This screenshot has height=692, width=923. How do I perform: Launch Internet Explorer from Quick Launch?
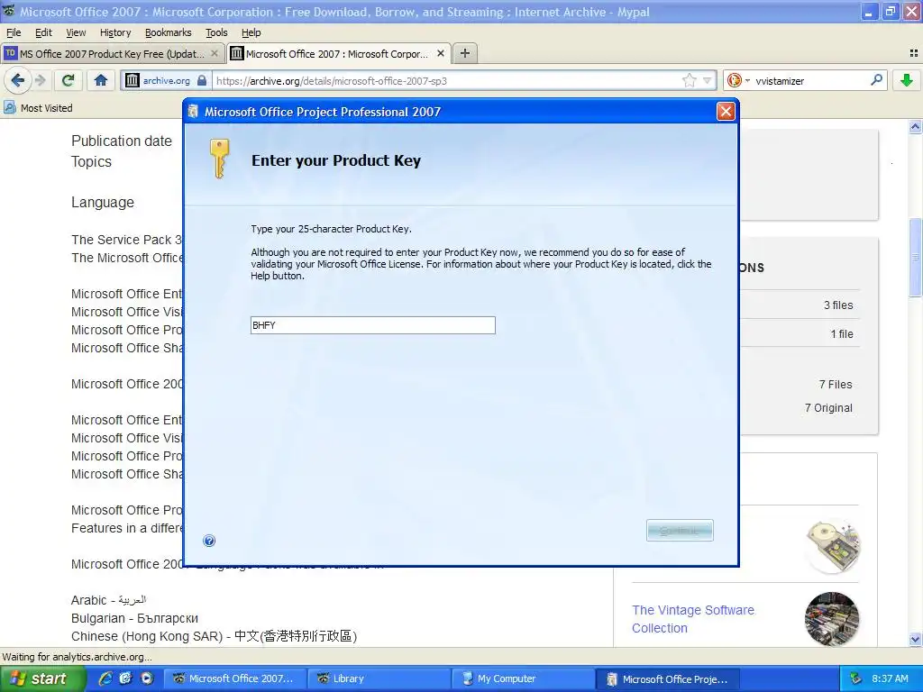point(105,678)
